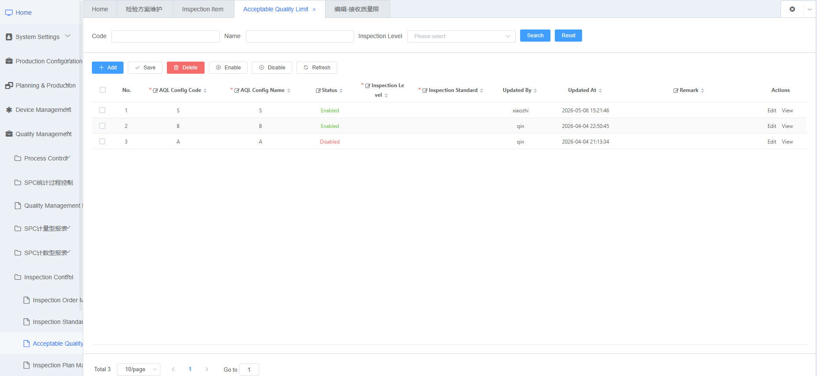
Task: Edit the Disabled row A
Action: click(772, 142)
